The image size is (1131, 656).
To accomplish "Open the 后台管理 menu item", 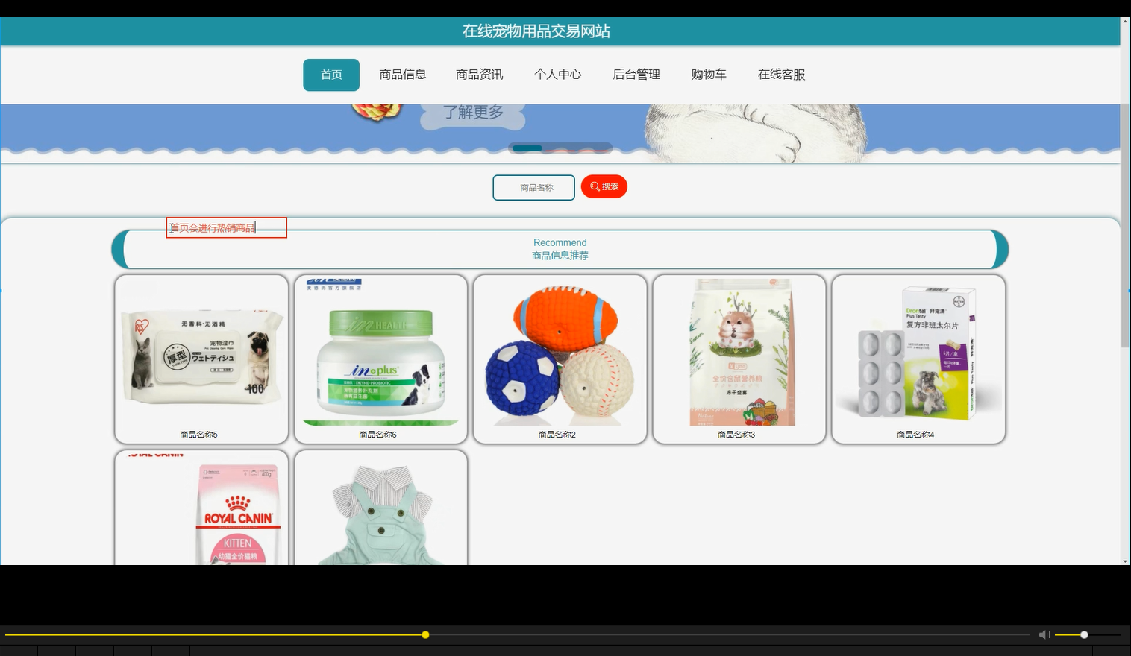I will (636, 75).
